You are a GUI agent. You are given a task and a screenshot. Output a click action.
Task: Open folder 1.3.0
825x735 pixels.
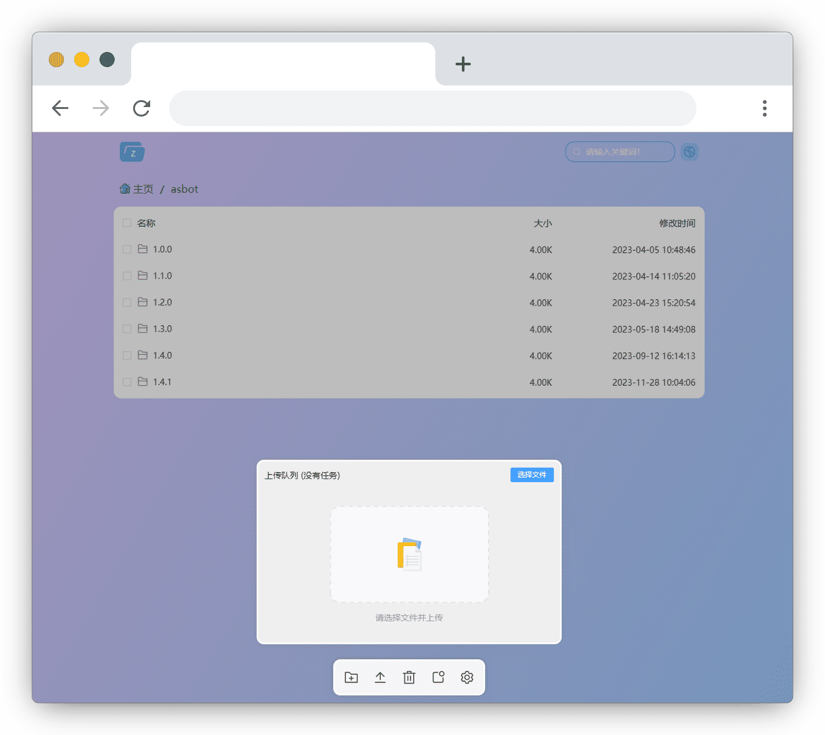(x=163, y=329)
